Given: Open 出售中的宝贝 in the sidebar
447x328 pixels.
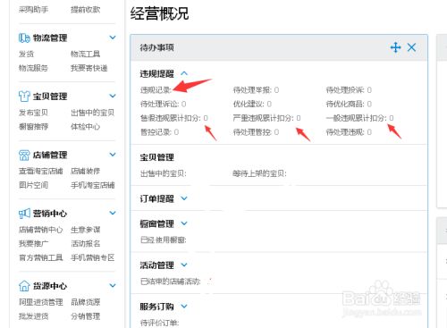Looking at the screenshot, I should pos(93,113).
